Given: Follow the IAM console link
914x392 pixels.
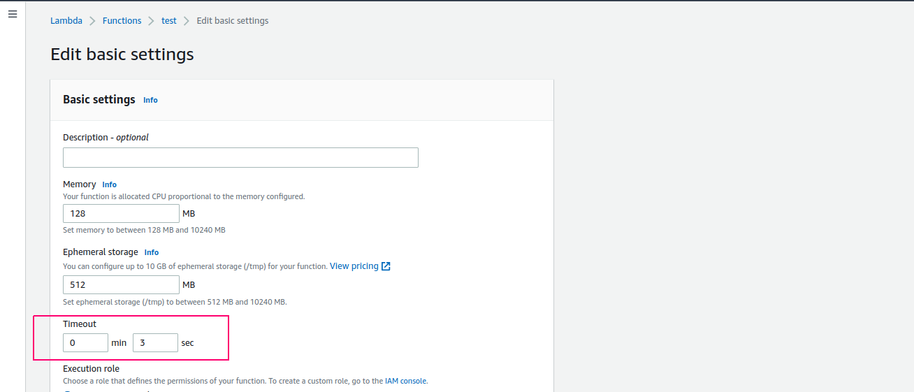Looking at the screenshot, I should pos(406,382).
